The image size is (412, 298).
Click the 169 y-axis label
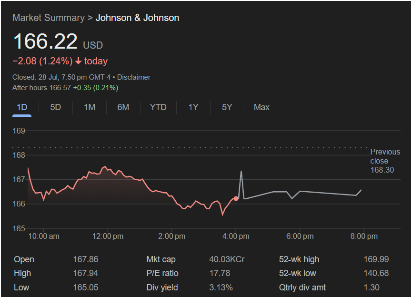(x=19, y=131)
